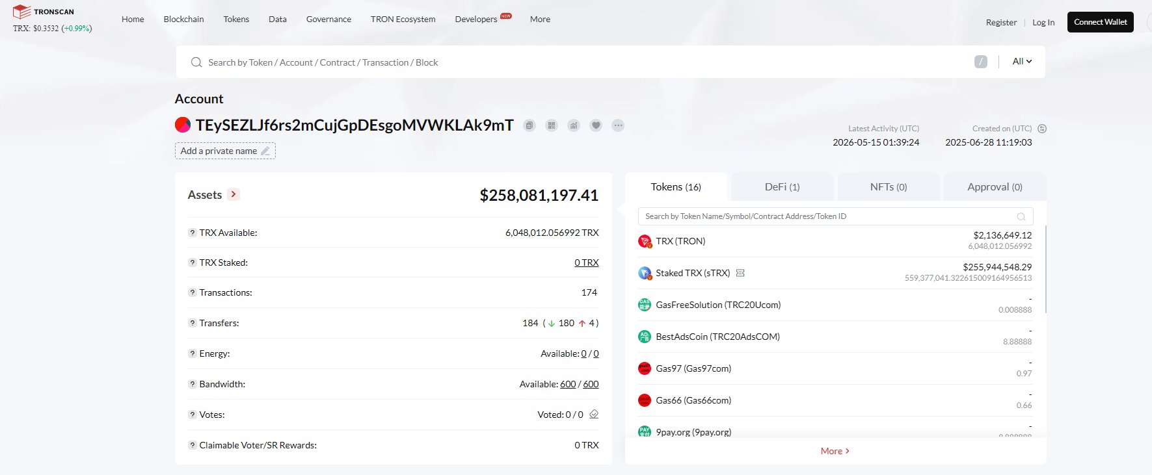Click the Connect Wallet button
Viewport: 1152px width, 475px height.
click(x=1100, y=22)
